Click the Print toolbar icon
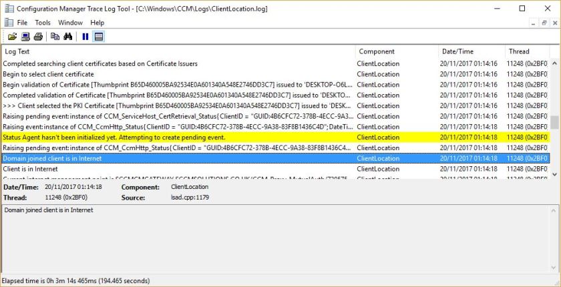This screenshot has width=561, height=287. click(x=38, y=37)
